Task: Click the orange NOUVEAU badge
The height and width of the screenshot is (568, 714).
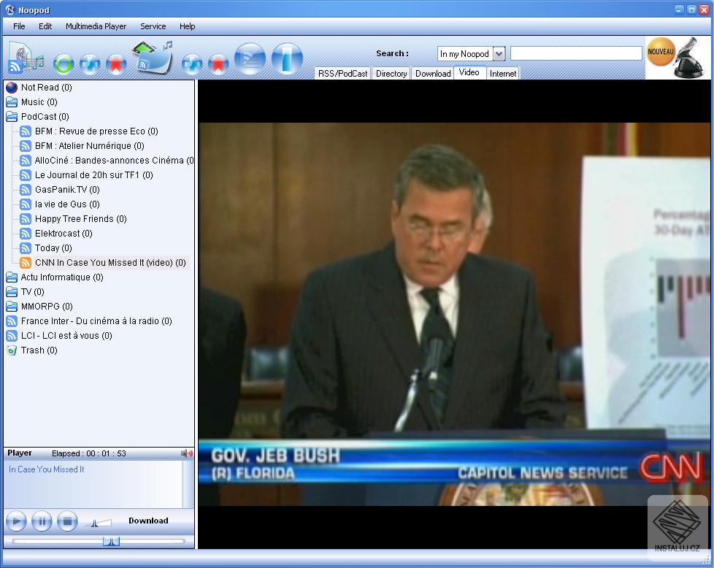Action: point(660,52)
